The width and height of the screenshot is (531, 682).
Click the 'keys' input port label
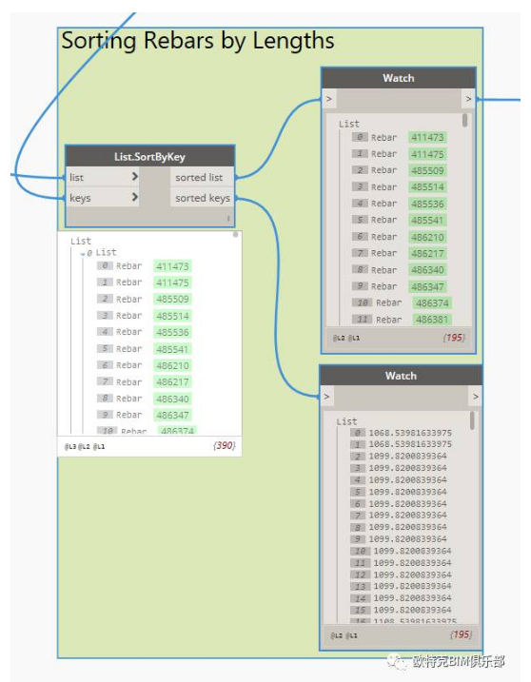pyautogui.click(x=80, y=198)
